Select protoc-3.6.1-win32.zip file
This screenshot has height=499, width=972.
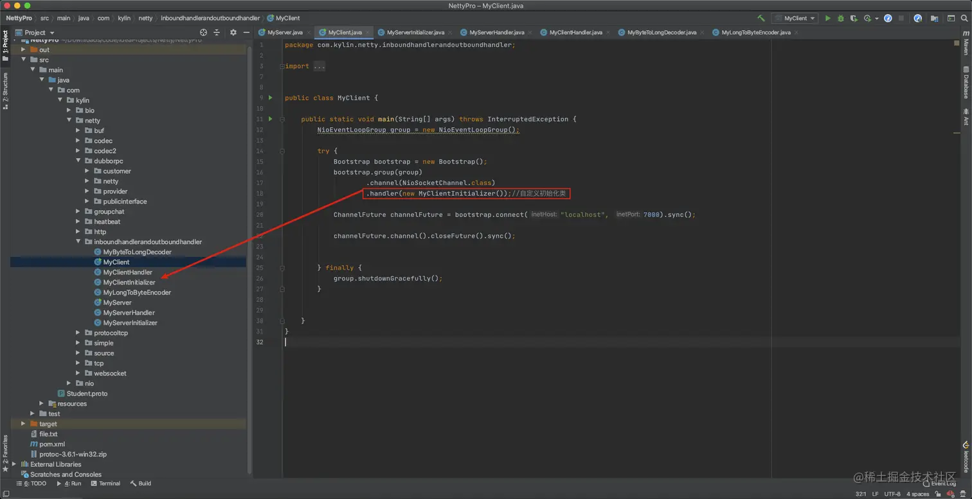(68, 454)
